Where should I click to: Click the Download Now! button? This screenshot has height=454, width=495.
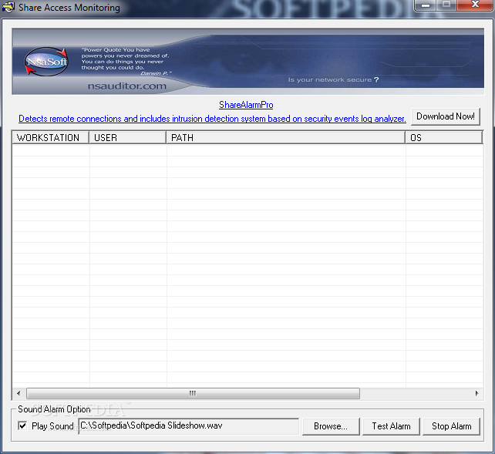pyautogui.click(x=446, y=116)
